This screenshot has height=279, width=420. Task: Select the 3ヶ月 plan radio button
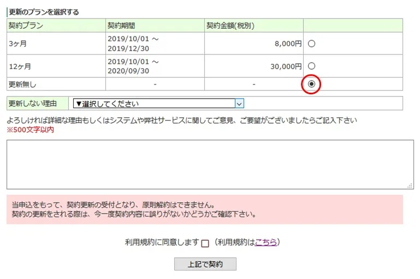coord(311,44)
